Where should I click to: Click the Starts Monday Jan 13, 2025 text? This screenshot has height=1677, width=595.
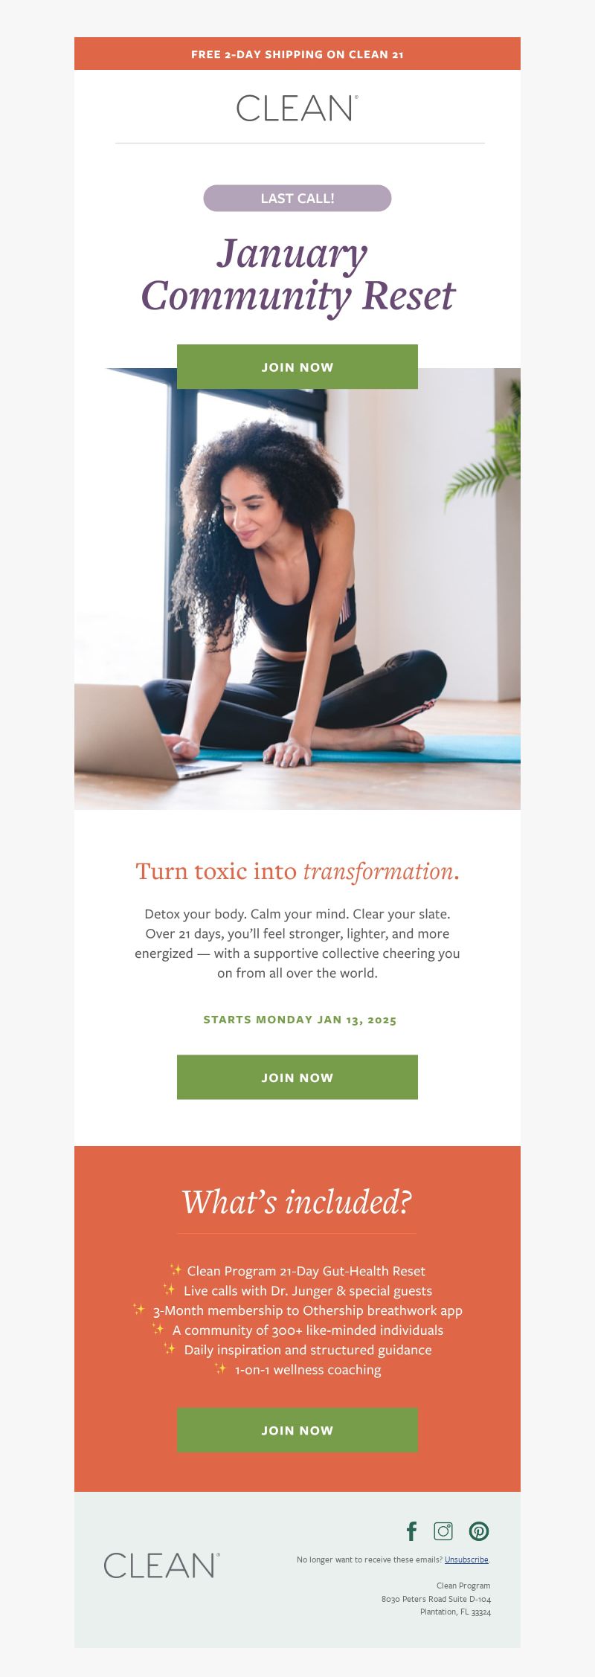pyautogui.click(x=300, y=1020)
